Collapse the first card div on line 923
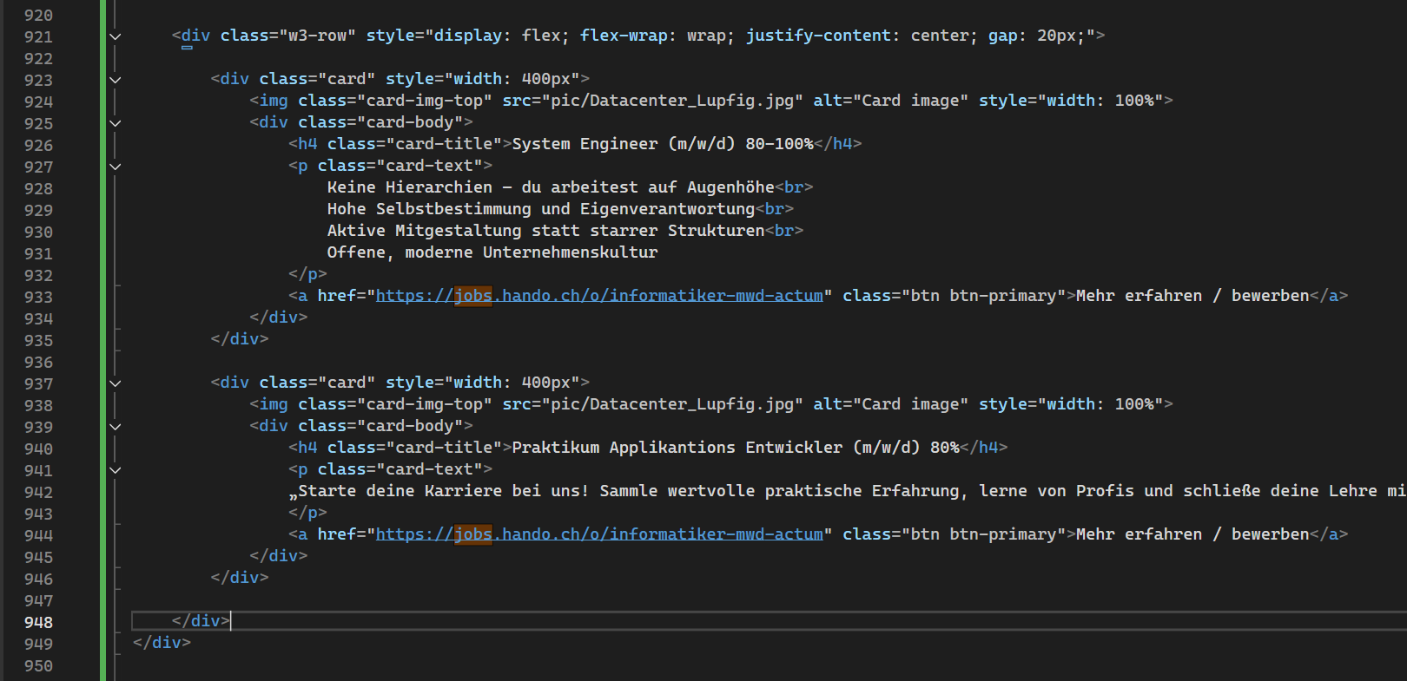The height and width of the screenshot is (681, 1407). [x=115, y=80]
